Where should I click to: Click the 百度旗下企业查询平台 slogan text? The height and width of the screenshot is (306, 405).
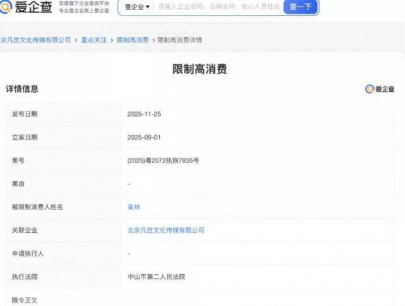click(84, 4)
